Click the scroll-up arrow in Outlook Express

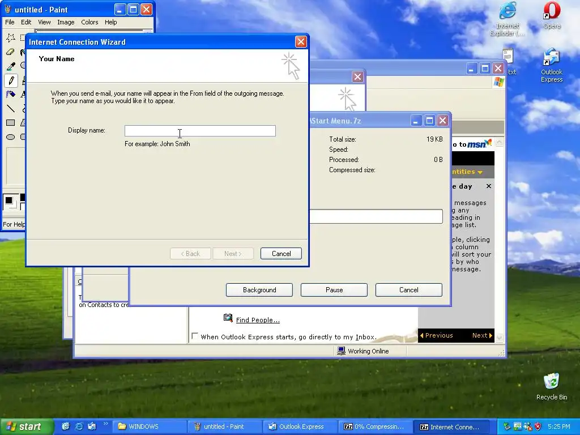click(x=500, y=142)
